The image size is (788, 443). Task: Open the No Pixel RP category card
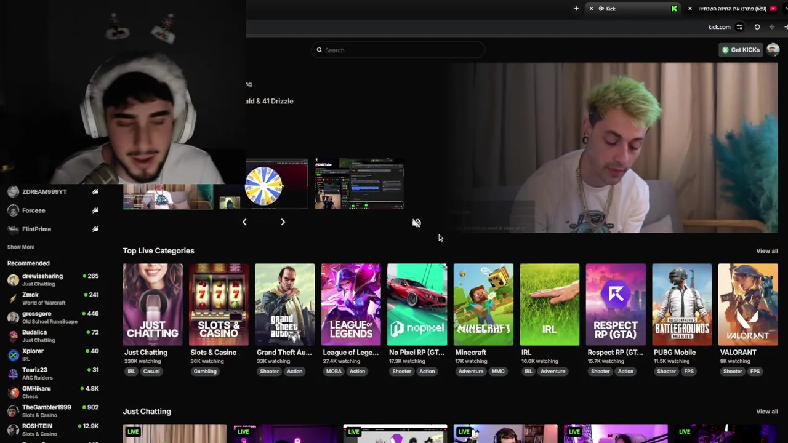pyautogui.click(x=417, y=305)
